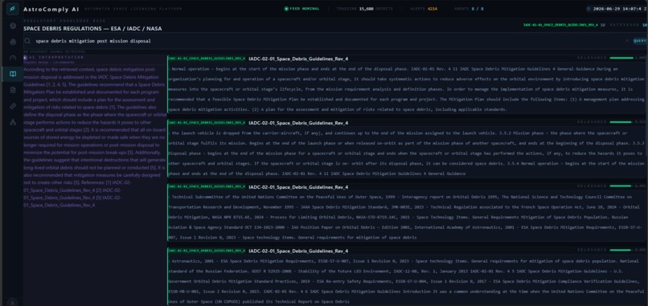Open the result title above the 'Technical Subcommittee' text
The width and height of the screenshot is (648, 306).
click(x=298, y=187)
